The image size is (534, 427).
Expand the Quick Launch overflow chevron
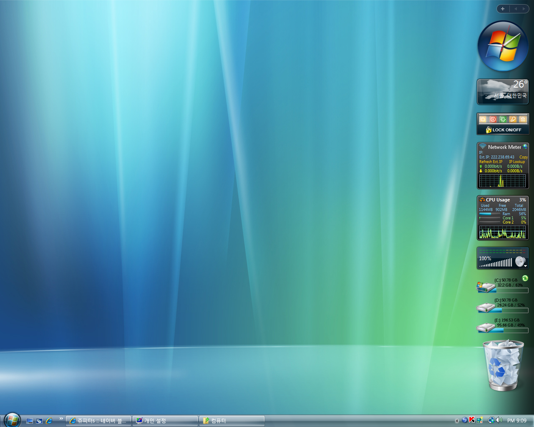[x=61, y=419]
